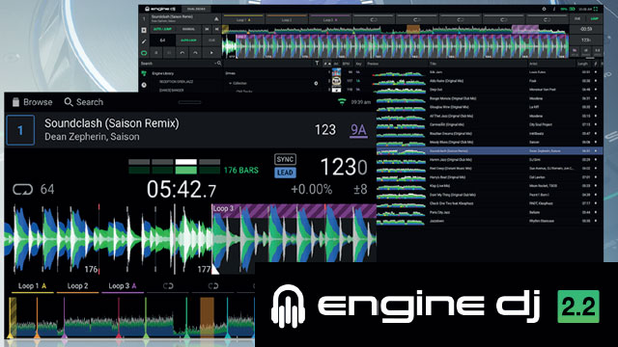The width and height of the screenshot is (618, 347).
Task: Toggle the SYNC button
Action: tap(285, 159)
